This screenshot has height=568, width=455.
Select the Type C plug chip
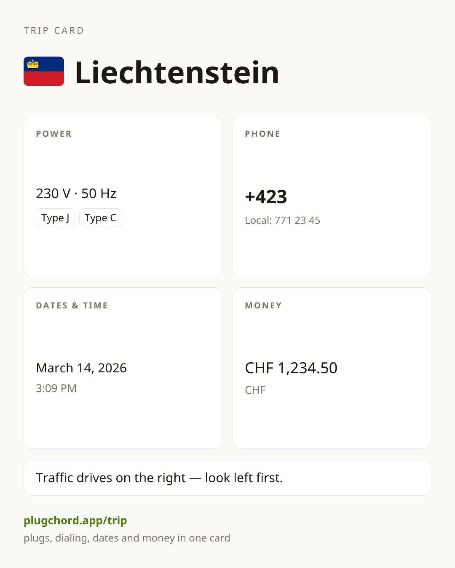coord(101,218)
